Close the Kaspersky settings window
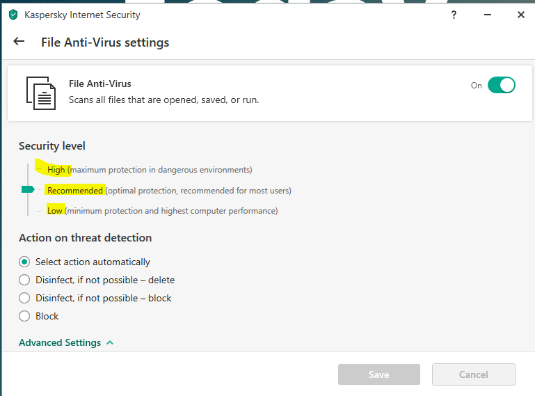Screen dimensions: 535x396 tap(520, 15)
